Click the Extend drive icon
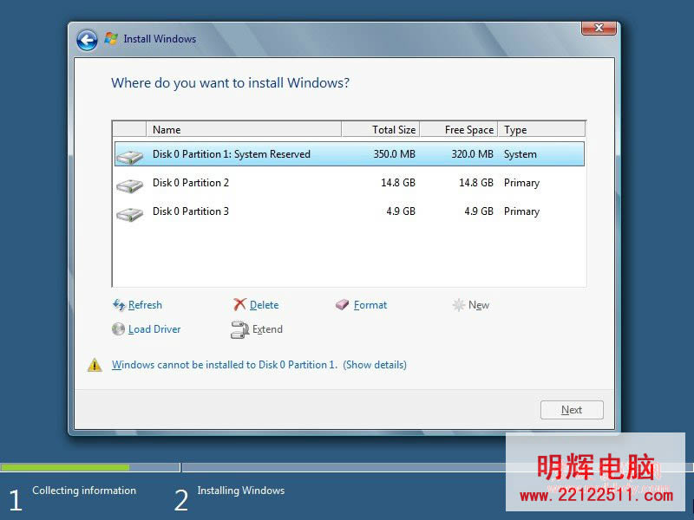The image size is (694, 520). pos(240,330)
